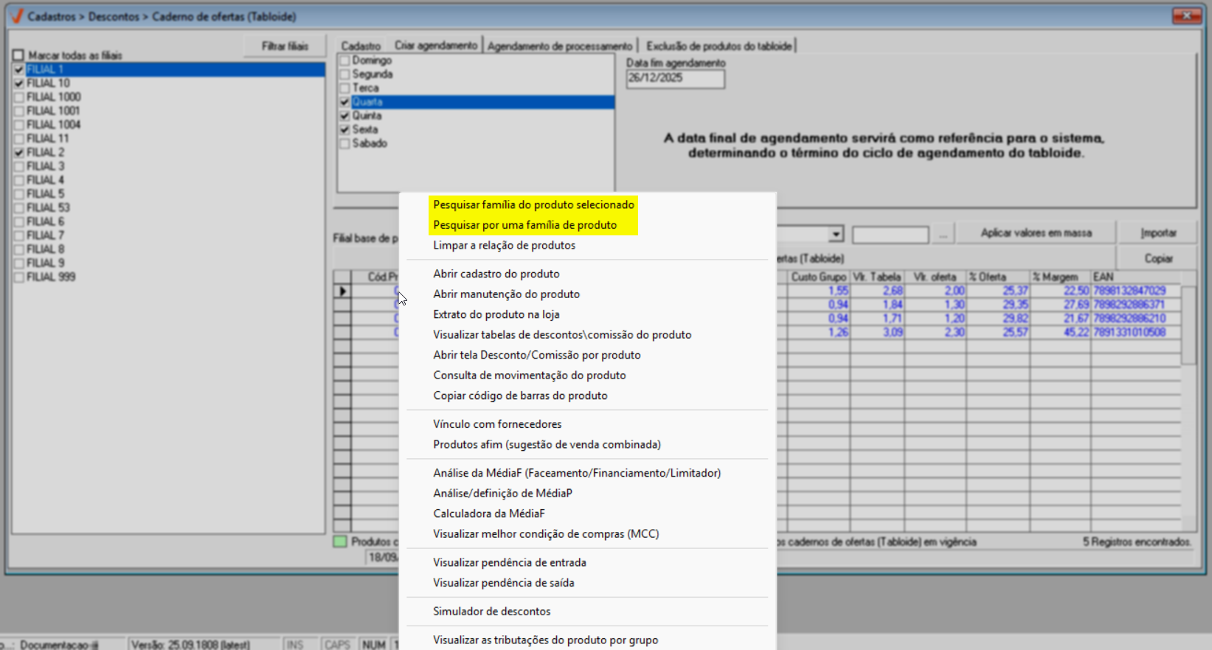Viewport: 1212px width, 650px height.
Task: Open the dropdown arrow beside mass values
Action: click(x=835, y=235)
